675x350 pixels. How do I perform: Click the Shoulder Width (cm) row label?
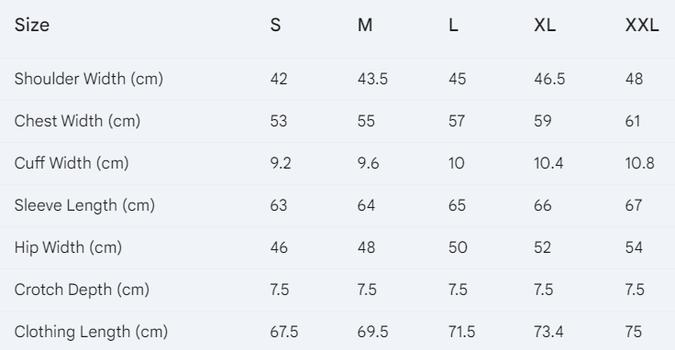[89, 79]
